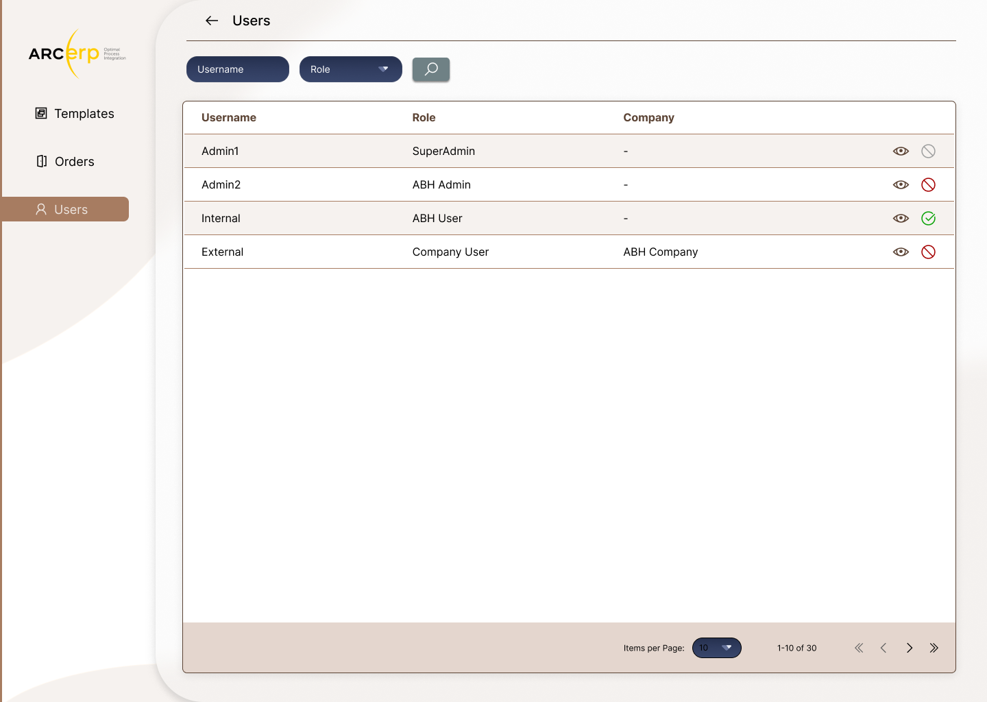Block the Admin2 user

pyautogui.click(x=929, y=184)
